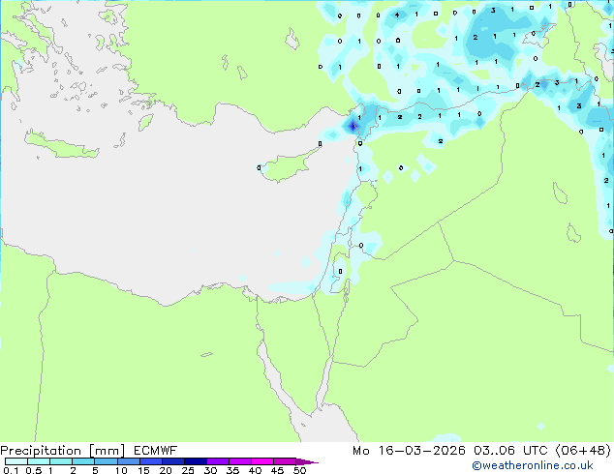Click the 0.1–0.5 mm legend color box
The width and height of the screenshot is (614, 474).
tap(16, 461)
